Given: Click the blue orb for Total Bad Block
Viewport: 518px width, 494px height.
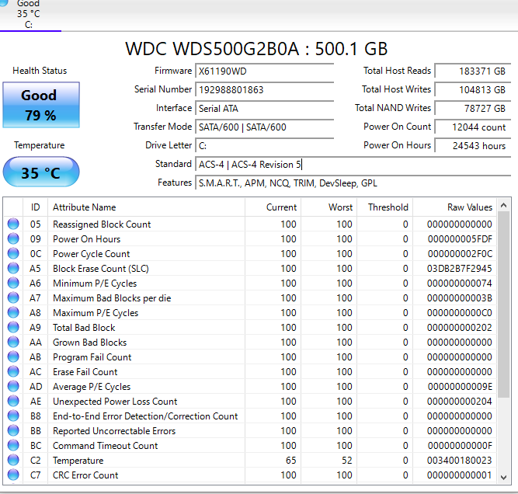Looking at the screenshot, I should (13, 328).
